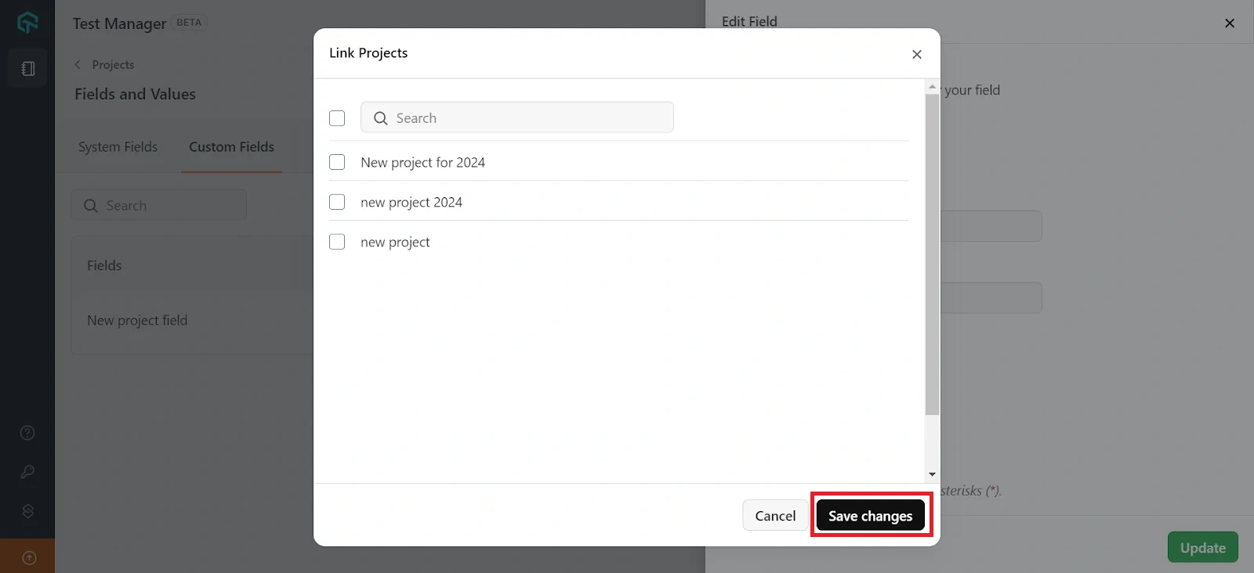This screenshot has height=573, width=1254.
Task: Select the Custom Fields tab
Action: click(231, 147)
